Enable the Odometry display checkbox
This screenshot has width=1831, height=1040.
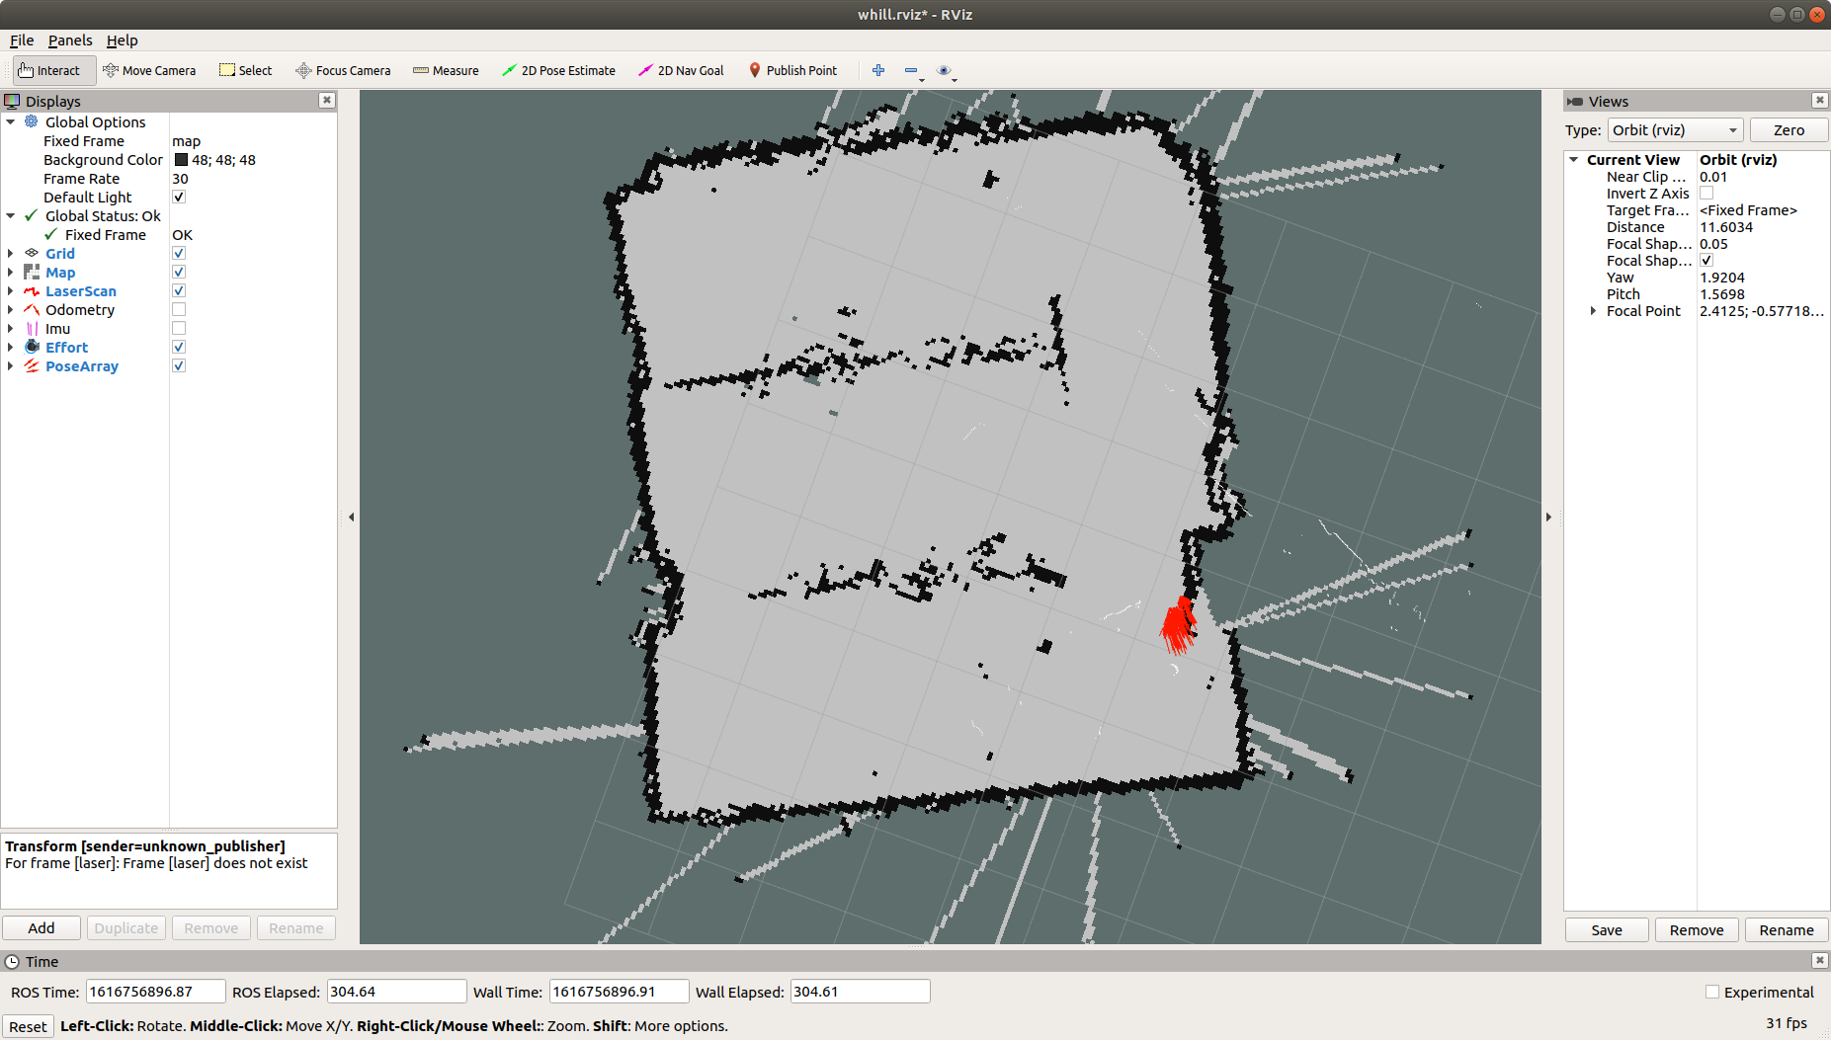pos(179,309)
